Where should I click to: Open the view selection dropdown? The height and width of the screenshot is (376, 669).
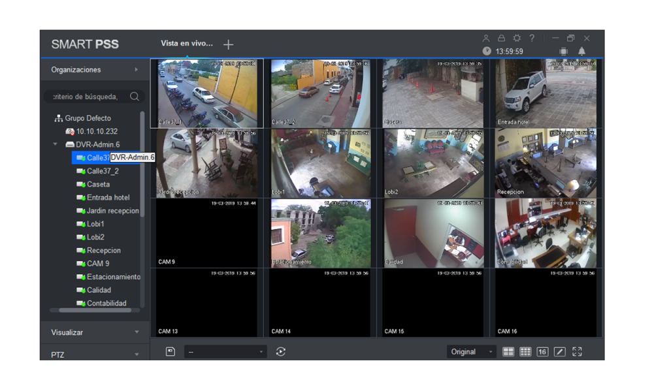click(225, 352)
